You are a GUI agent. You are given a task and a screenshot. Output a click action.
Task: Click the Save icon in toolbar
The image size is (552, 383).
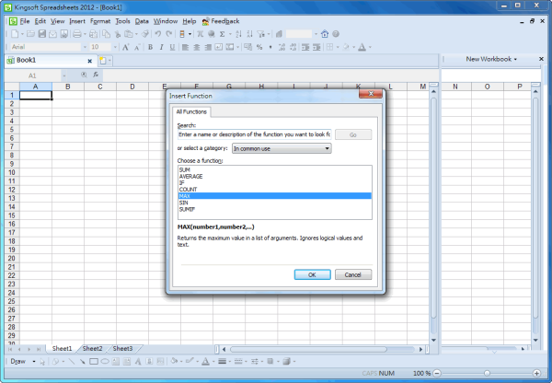click(x=43, y=34)
